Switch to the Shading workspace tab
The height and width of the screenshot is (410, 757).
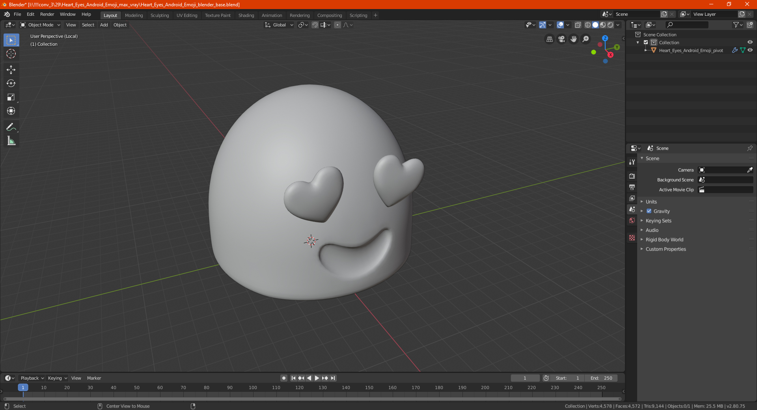[x=246, y=15]
